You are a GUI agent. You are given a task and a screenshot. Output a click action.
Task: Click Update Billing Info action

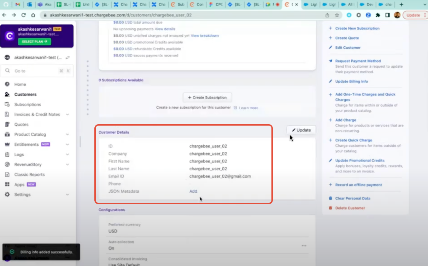coord(352,81)
